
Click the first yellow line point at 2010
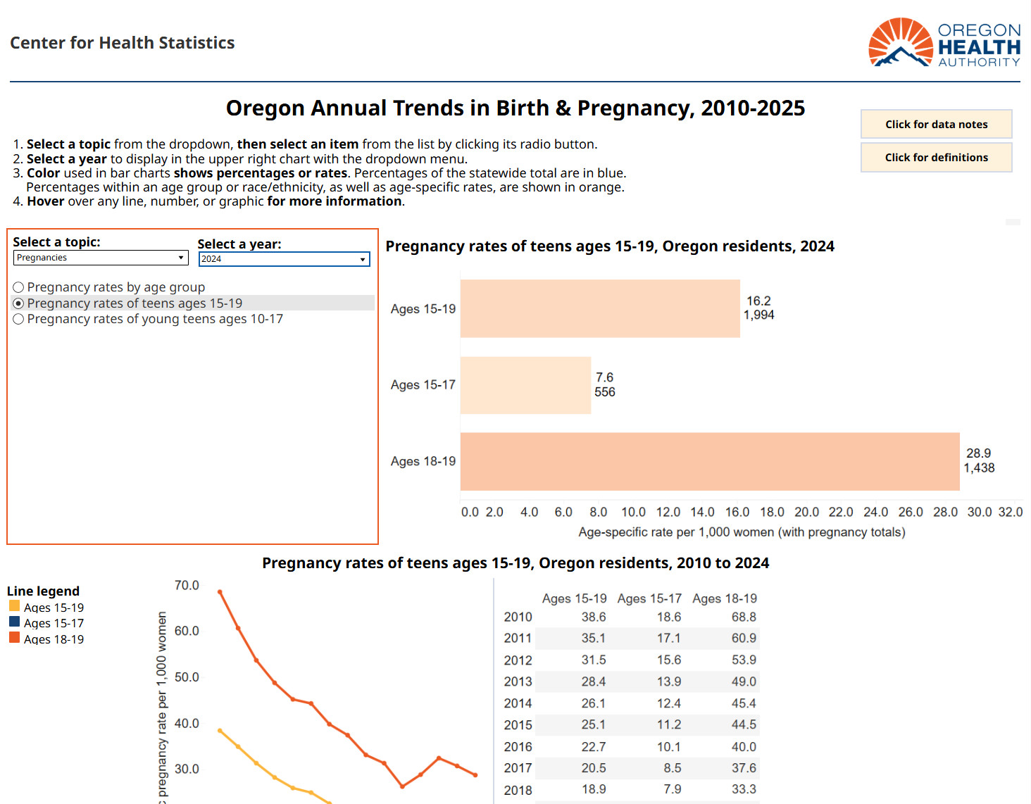[220, 731]
